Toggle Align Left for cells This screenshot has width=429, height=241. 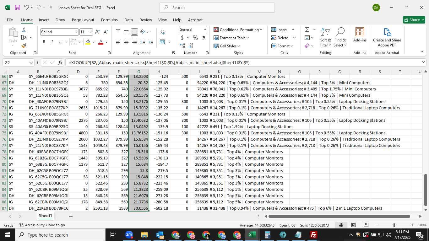click(x=118, y=42)
